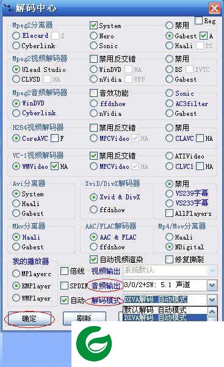Select Haali Avi splitter radio

(16, 204)
